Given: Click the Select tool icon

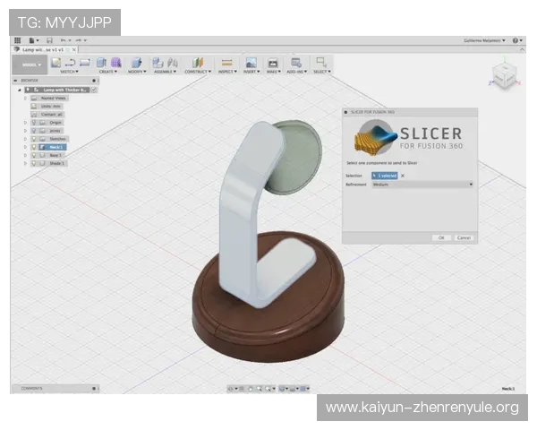Looking at the screenshot, I should pyautogui.click(x=321, y=63).
